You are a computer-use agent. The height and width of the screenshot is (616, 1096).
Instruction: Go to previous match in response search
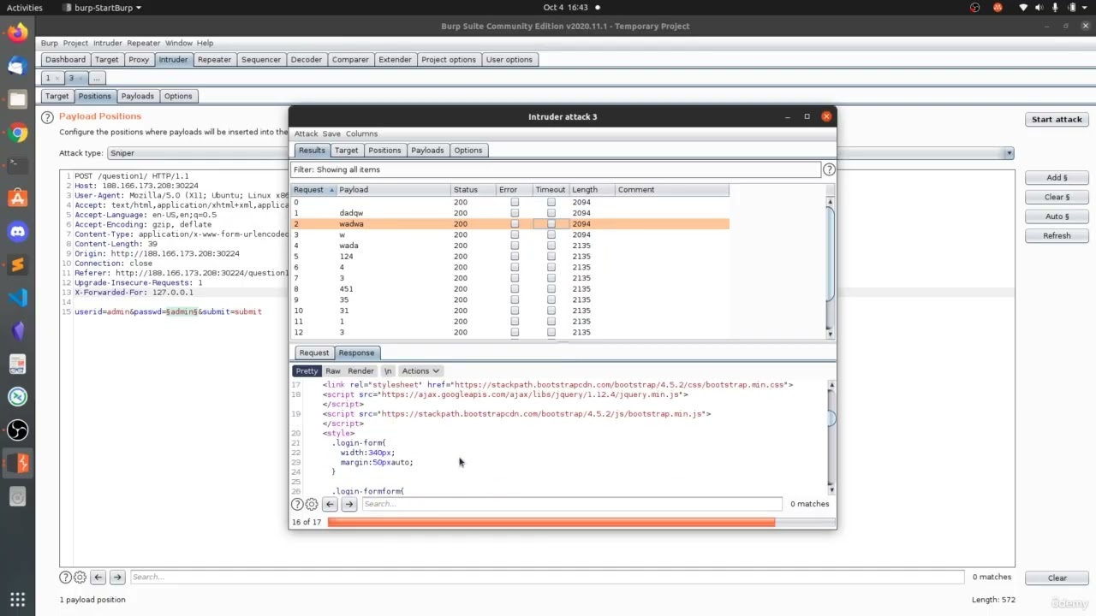(x=330, y=504)
